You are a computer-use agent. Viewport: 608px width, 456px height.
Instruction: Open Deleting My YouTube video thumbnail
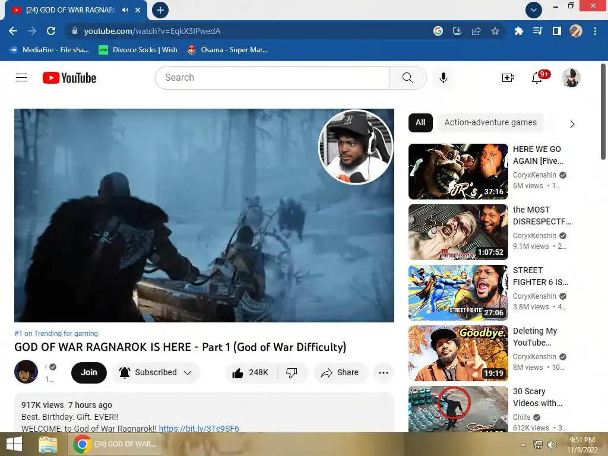(x=458, y=353)
